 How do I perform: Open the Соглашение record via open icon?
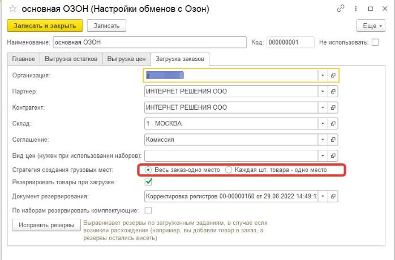(333, 138)
